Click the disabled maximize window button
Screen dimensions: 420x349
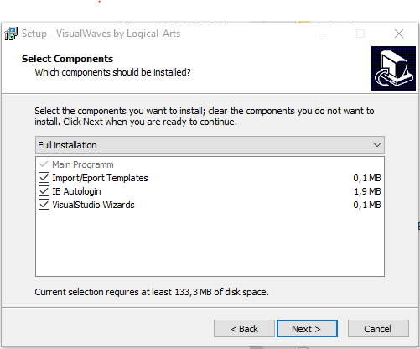[x=360, y=34]
